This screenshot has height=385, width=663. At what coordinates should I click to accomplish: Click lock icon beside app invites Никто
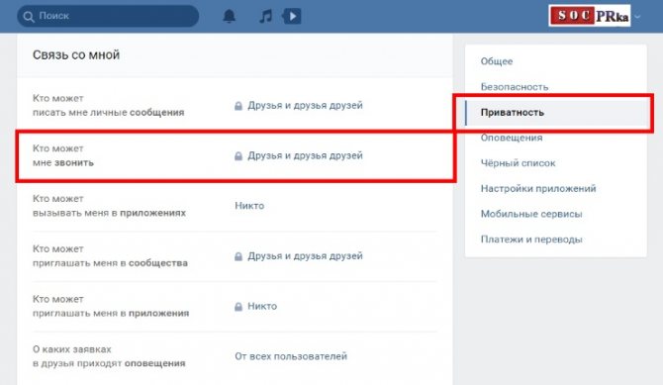[x=238, y=306]
